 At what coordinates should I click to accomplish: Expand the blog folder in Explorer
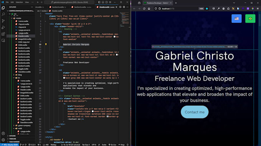point(14,75)
